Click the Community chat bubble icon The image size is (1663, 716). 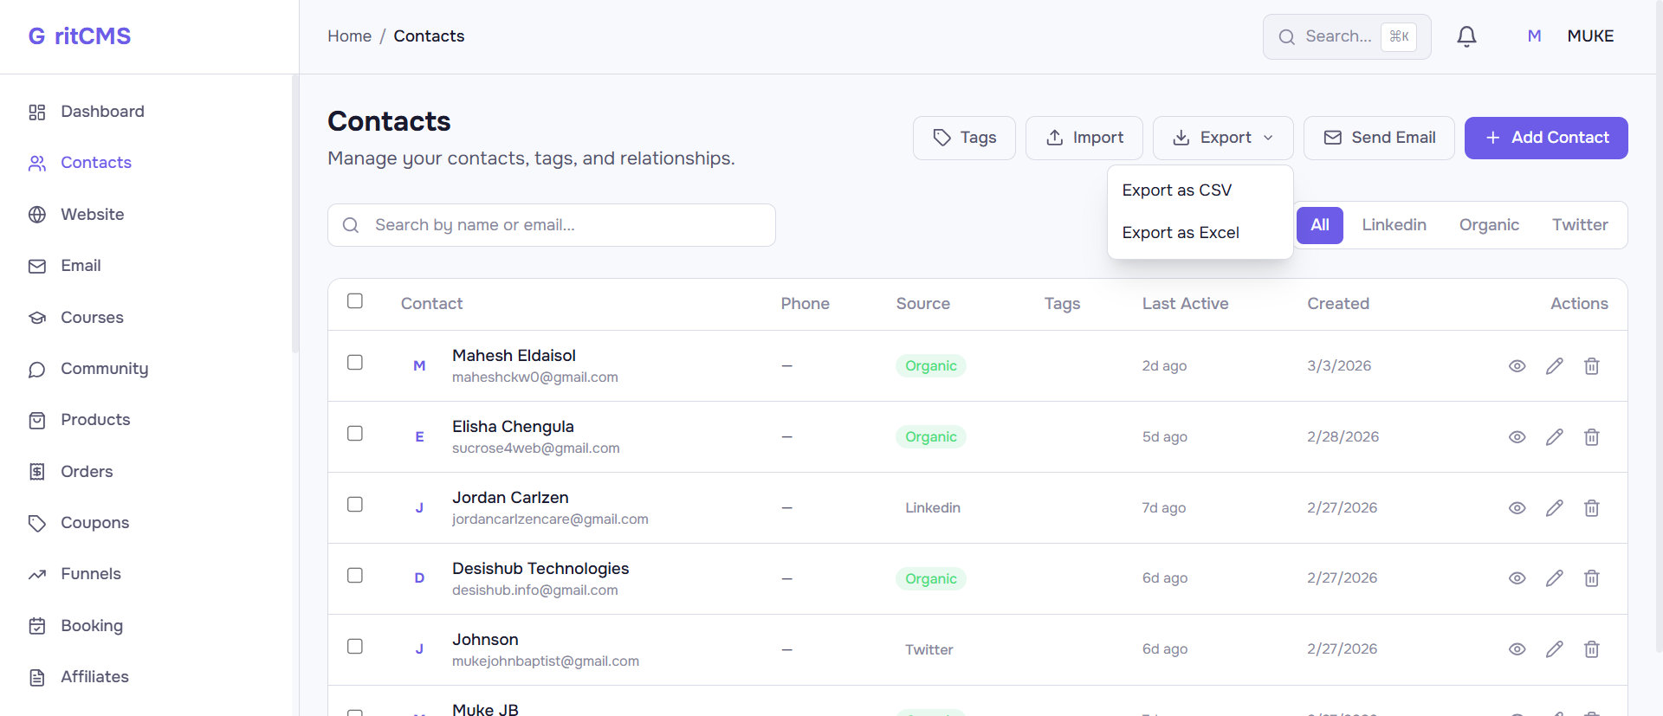click(37, 370)
